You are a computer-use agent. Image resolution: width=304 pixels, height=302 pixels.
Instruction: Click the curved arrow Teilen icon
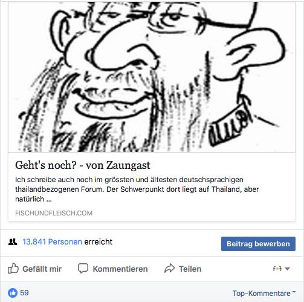[x=170, y=269]
